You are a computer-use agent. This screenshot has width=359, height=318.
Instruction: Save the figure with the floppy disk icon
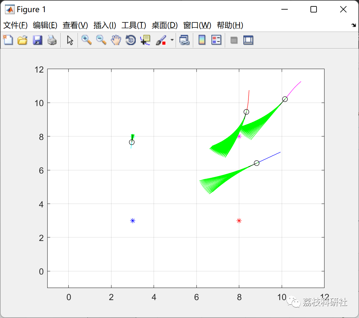(37, 40)
